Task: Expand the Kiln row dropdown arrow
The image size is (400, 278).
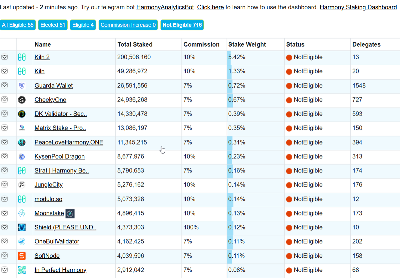Action: point(4,71)
